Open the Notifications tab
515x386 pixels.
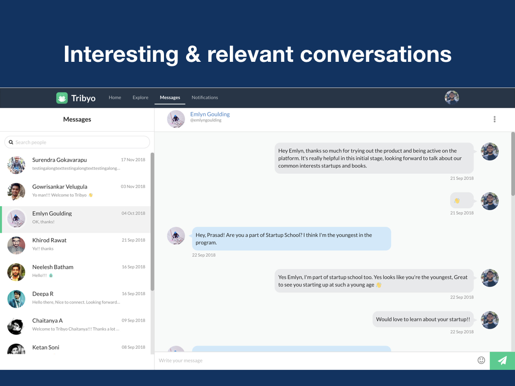click(205, 98)
